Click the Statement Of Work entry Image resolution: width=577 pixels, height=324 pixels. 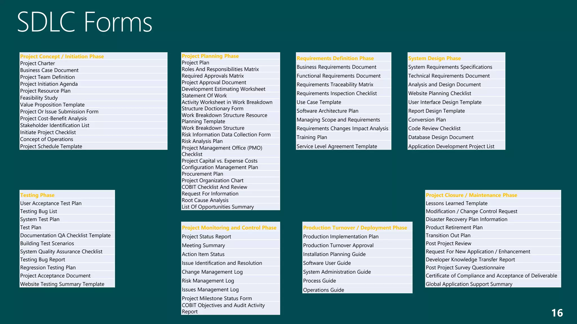pos(204,96)
